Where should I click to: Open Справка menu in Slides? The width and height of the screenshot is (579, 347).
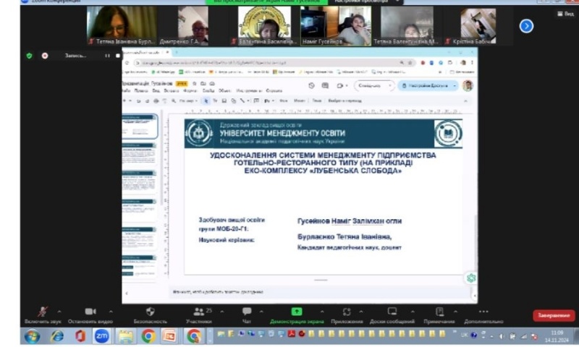pos(274,90)
